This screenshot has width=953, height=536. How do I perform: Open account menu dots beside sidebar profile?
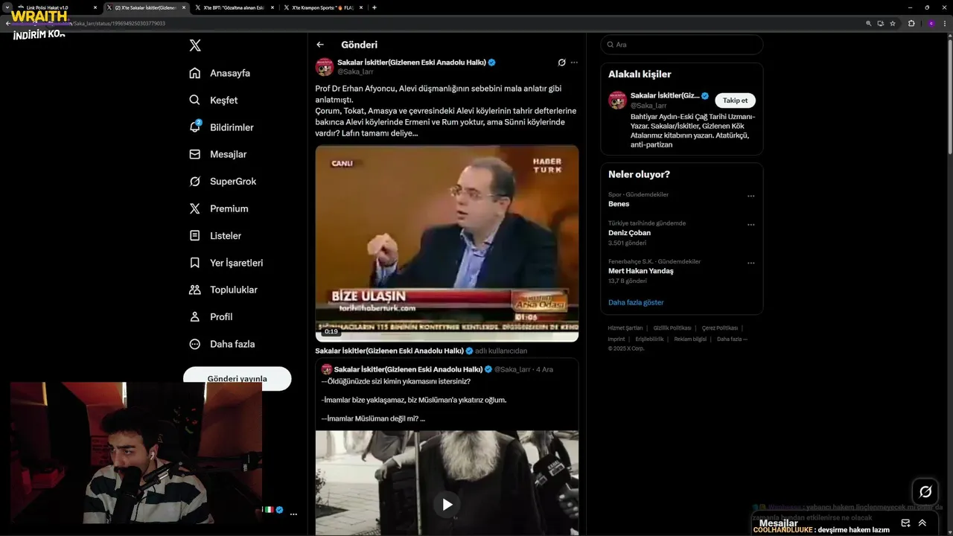[x=293, y=514]
